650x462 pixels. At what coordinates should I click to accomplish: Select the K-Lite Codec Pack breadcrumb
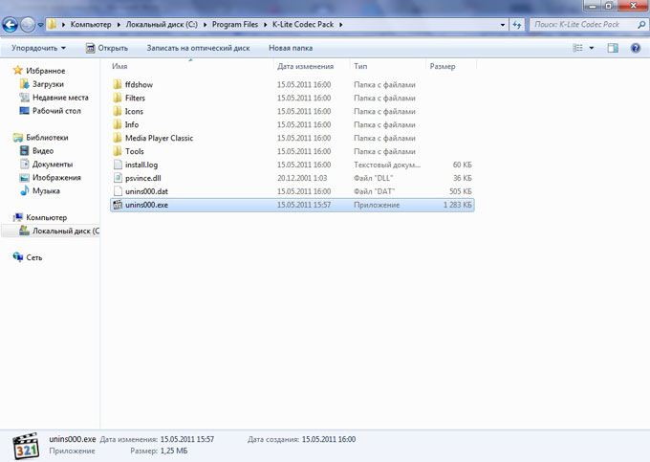coord(303,25)
